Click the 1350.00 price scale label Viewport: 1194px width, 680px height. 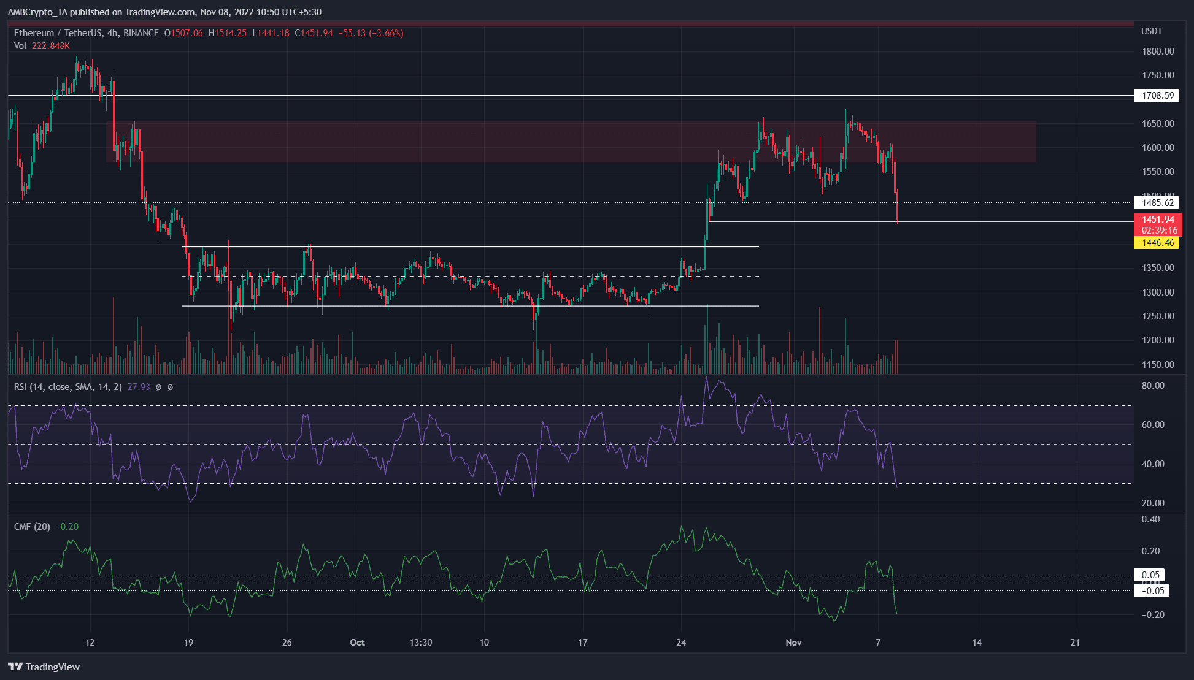point(1158,268)
